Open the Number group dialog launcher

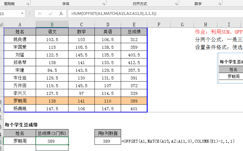coord(220,4)
